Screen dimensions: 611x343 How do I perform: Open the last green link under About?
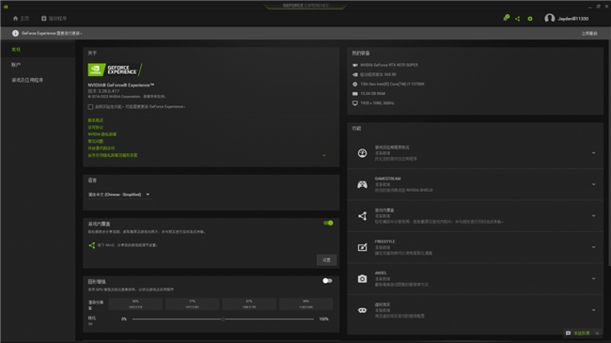click(113, 155)
